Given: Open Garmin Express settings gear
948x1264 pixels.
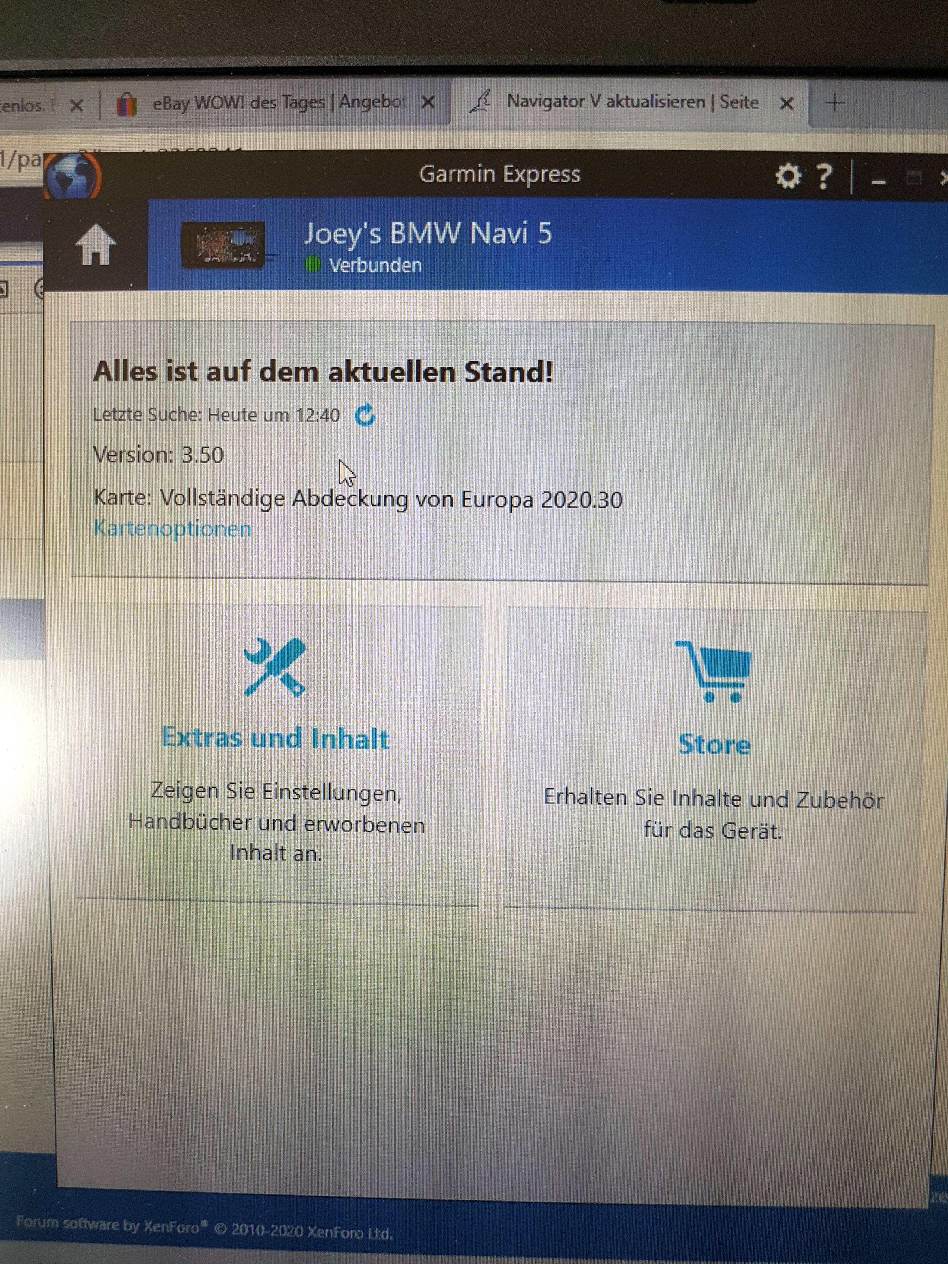Looking at the screenshot, I should click(788, 177).
